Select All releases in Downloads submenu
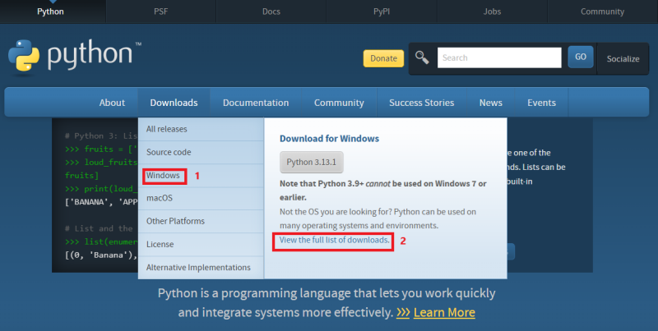Screen dimensions: 658x331 tap(201, 129)
